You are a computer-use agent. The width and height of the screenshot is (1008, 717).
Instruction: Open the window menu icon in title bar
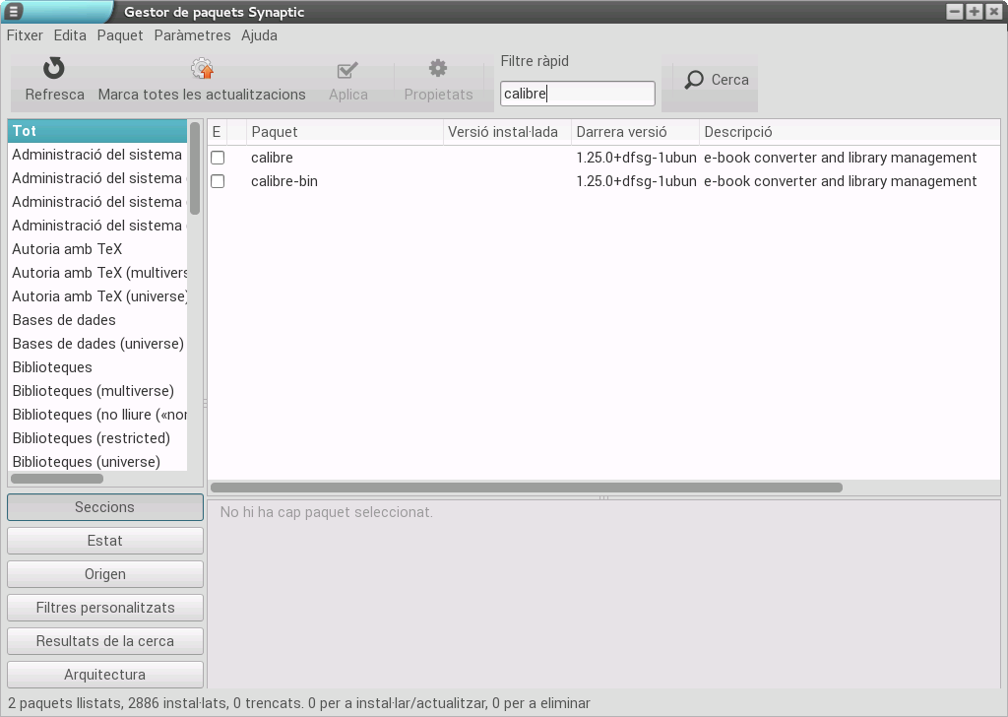[x=14, y=12]
